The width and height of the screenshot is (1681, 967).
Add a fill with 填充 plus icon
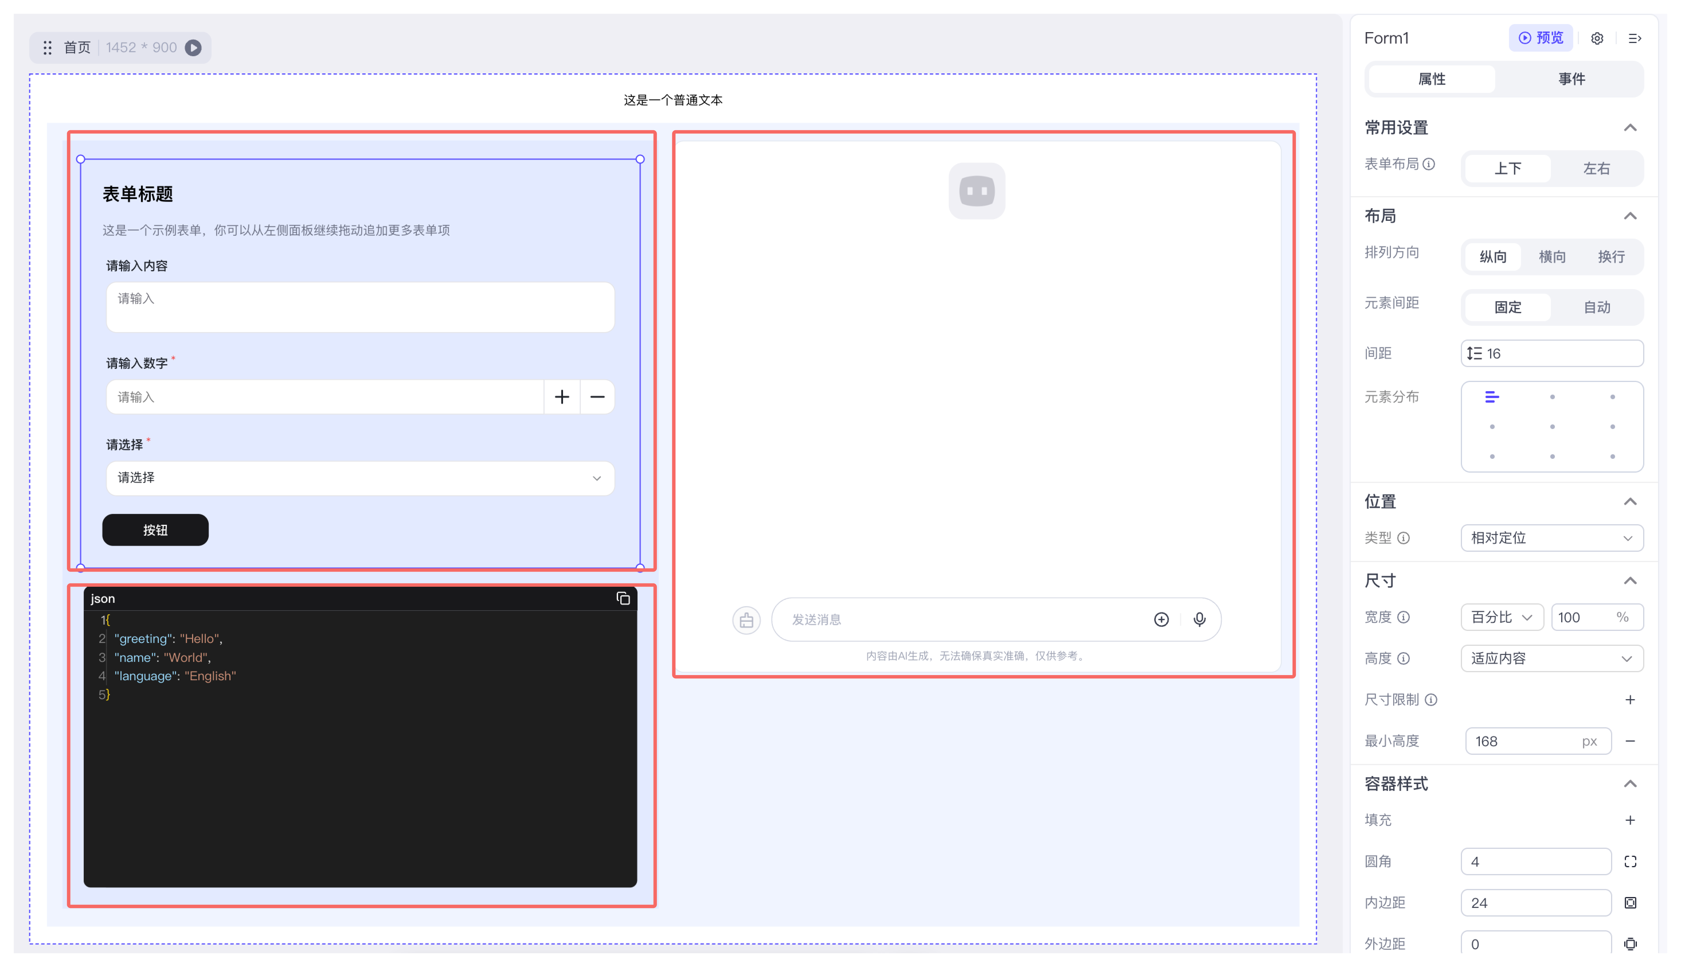[x=1630, y=820]
